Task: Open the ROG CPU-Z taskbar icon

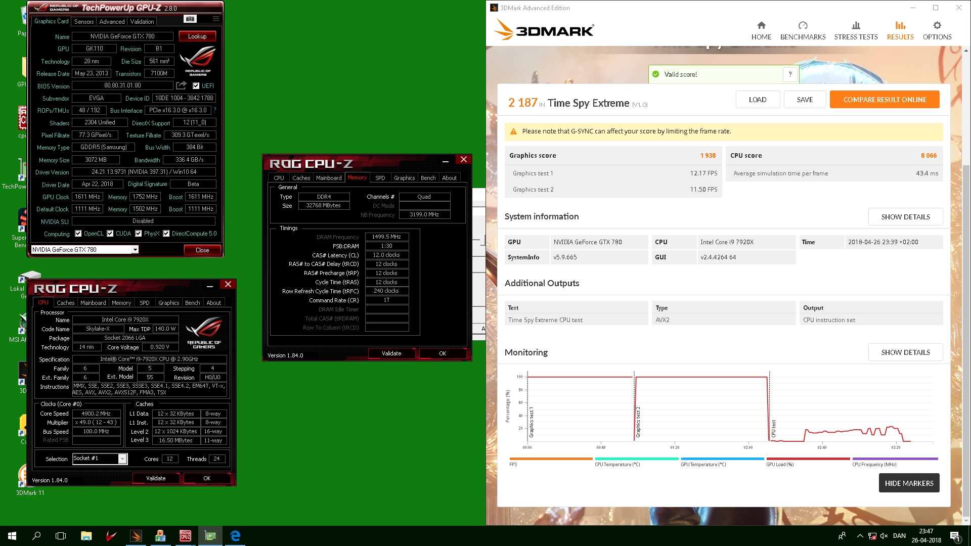Action: pyautogui.click(x=186, y=536)
